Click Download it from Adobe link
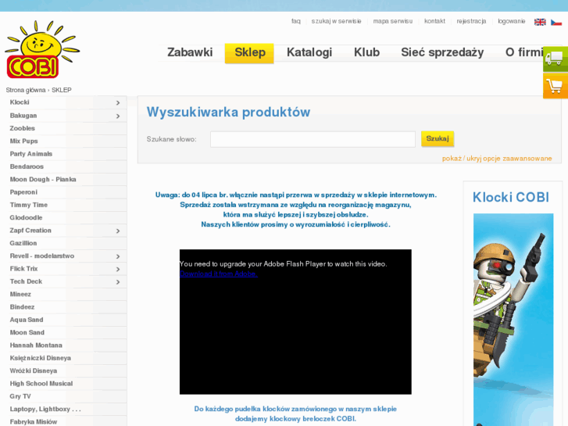 coord(219,274)
